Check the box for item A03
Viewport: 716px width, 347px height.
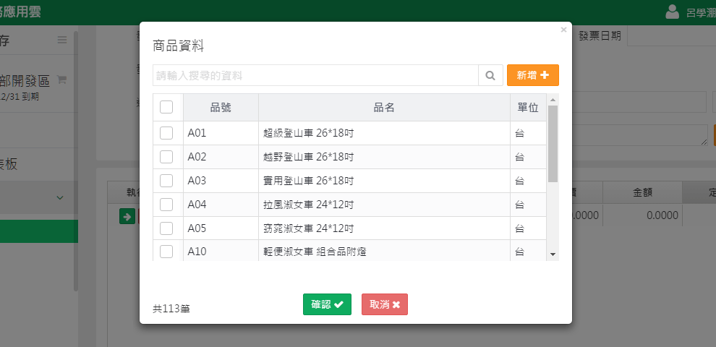166,181
